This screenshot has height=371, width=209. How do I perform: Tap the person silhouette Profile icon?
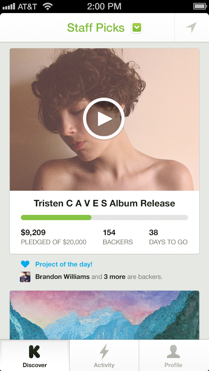click(x=173, y=352)
